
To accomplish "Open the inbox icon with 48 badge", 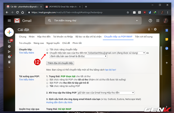I will coord(9,41).
